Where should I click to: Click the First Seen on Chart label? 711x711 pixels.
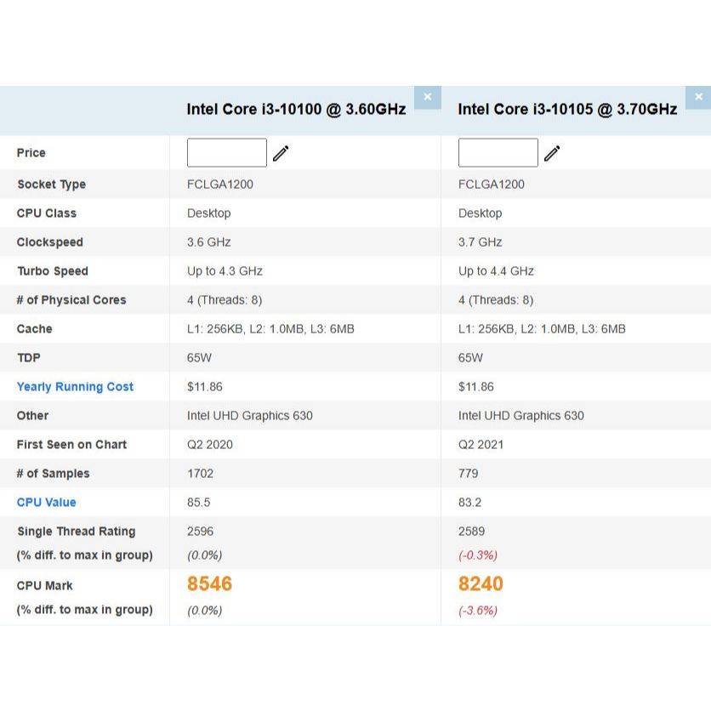[x=71, y=445]
